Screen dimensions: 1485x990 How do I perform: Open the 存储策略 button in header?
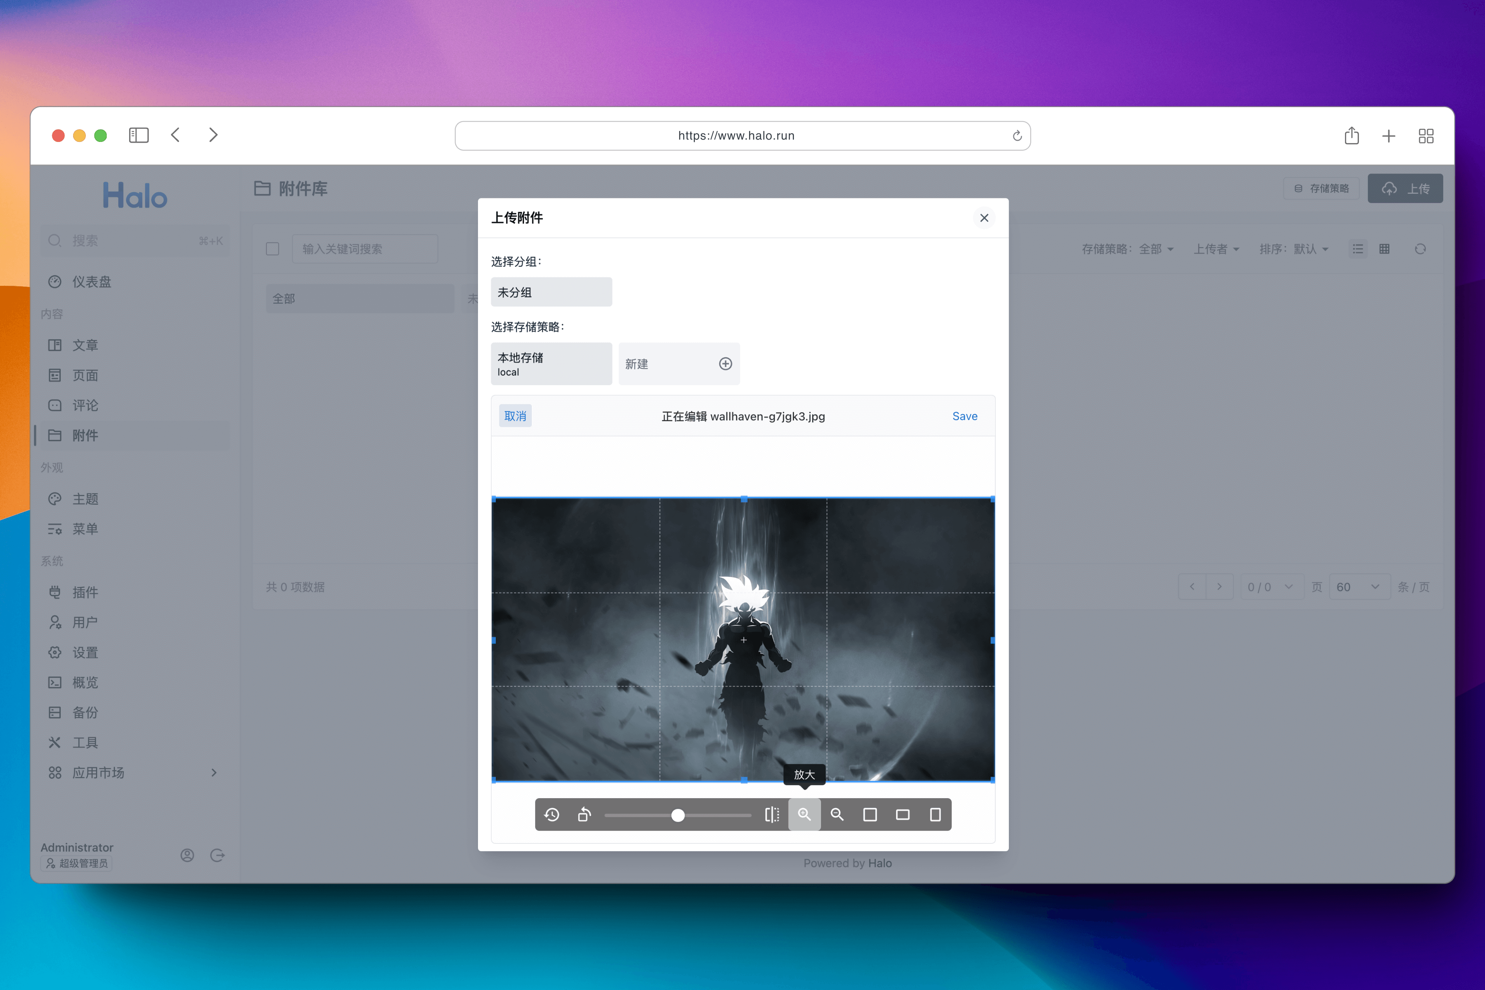click(x=1321, y=188)
